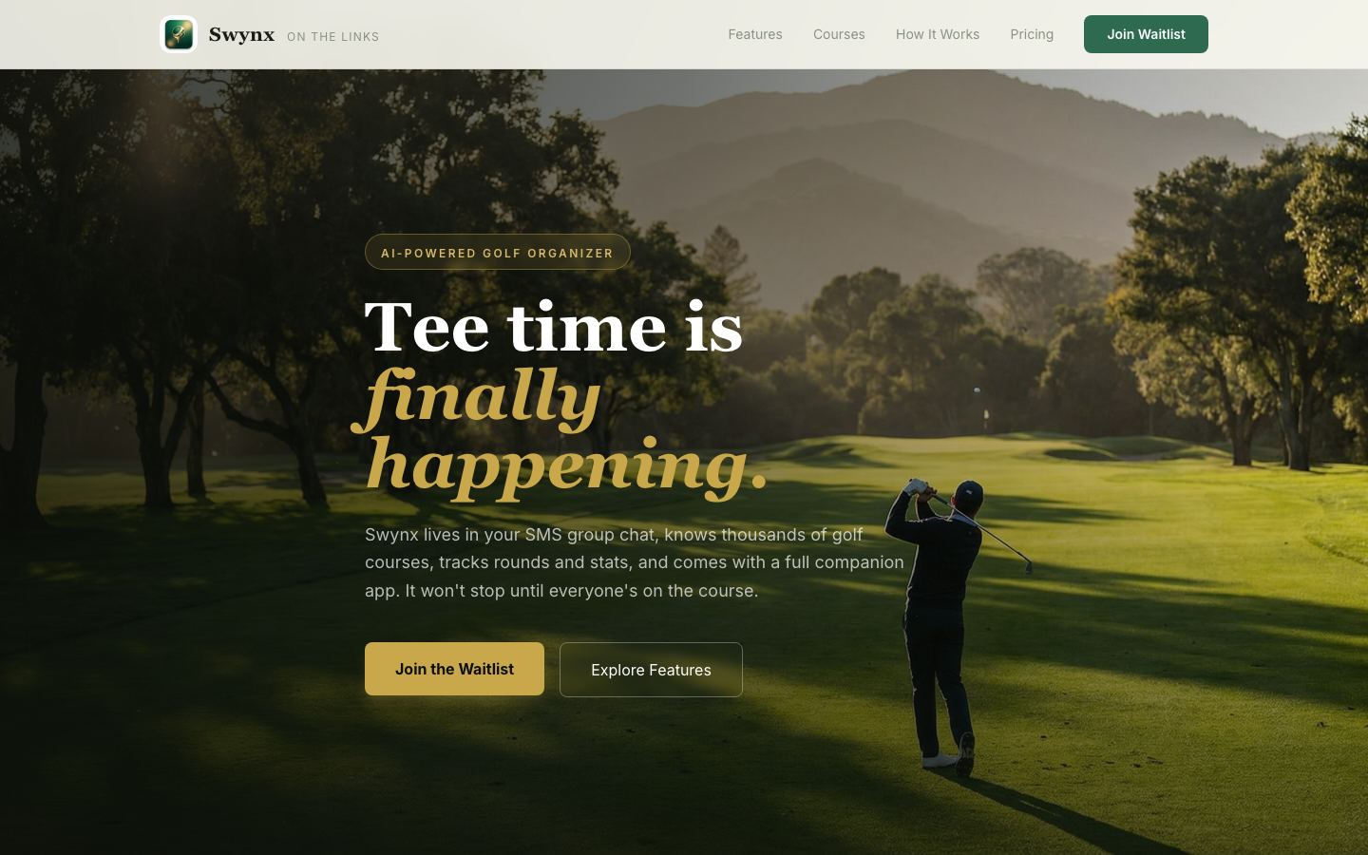The width and height of the screenshot is (1368, 855).
Task: Click the golfer's dark cap
Action: (968, 493)
